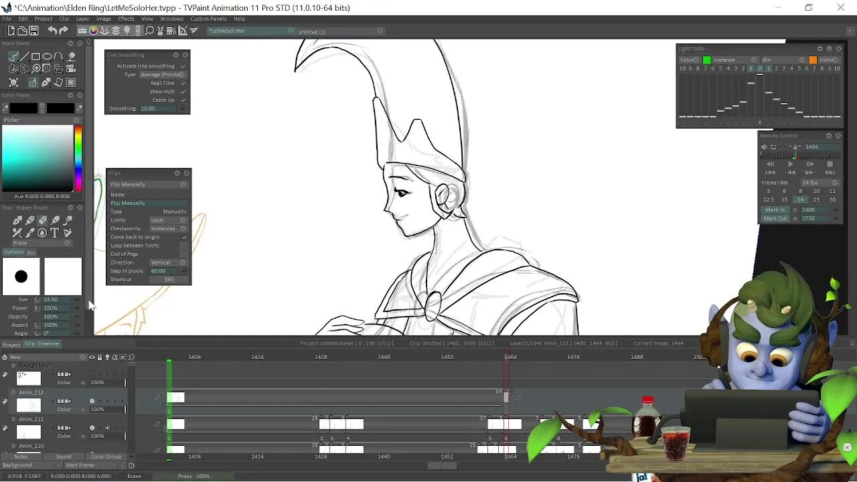The image size is (857, 482).
Task: Open the layers stack toolbar icon
Action: 115,30
